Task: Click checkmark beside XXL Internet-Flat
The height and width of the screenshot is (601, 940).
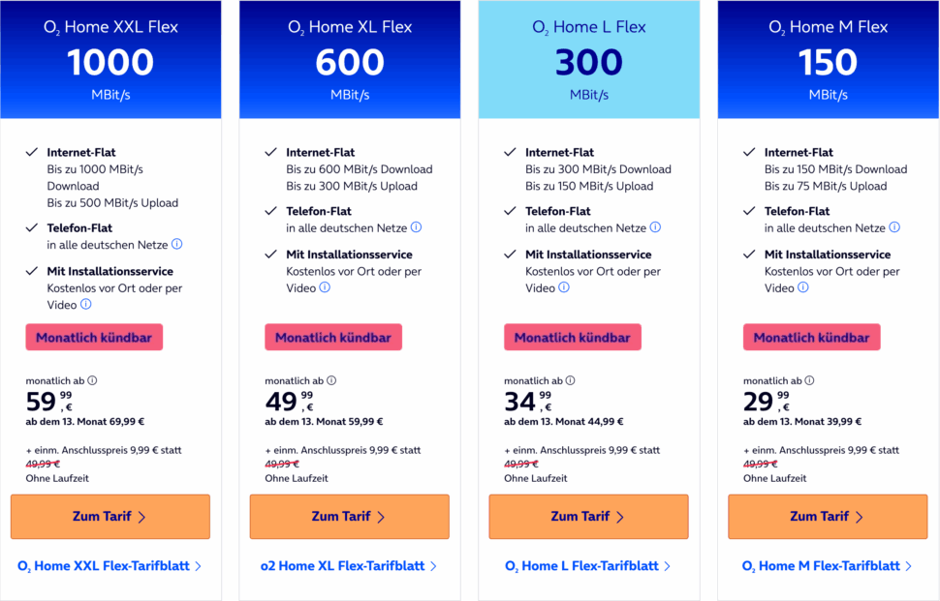Action: 29,151
